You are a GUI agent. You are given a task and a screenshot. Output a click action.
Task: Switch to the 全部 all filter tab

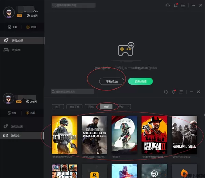tap(106, 107)
